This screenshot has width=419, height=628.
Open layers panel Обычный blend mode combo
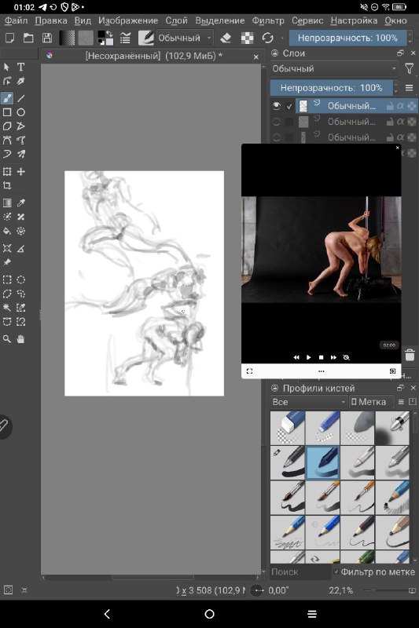pyautogui.click(x=334, y=69)
